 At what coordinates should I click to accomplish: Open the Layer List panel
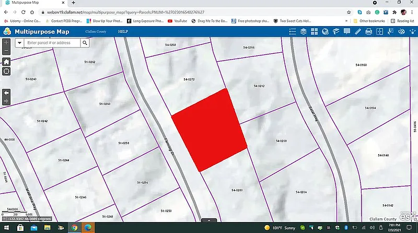303,31
